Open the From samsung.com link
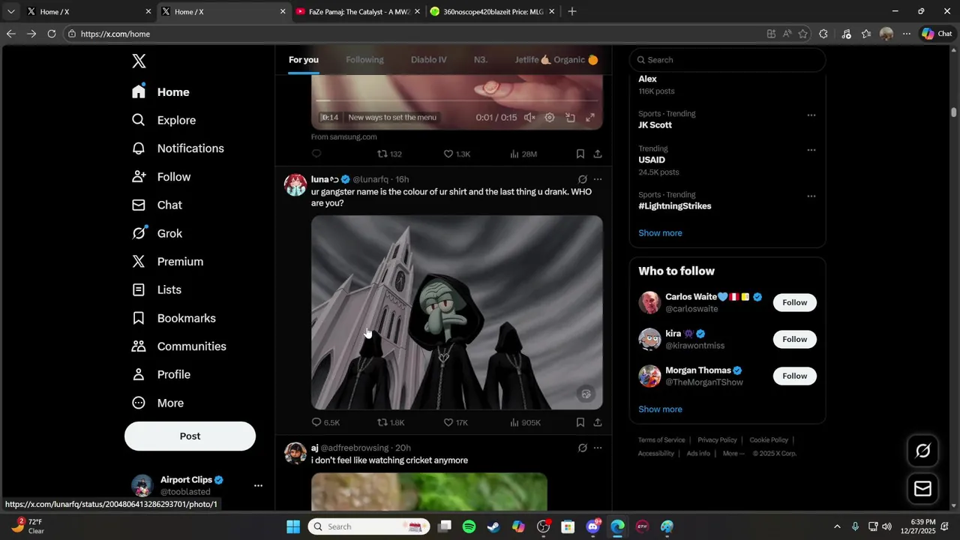The image size is (960, 540). 344,136
